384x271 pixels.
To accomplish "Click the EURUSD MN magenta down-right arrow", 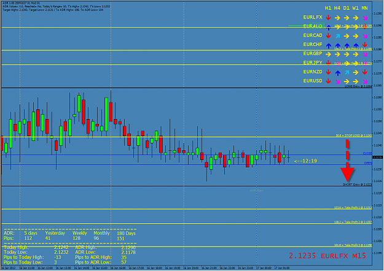I will pyautogui.click(x=365, y=82).
